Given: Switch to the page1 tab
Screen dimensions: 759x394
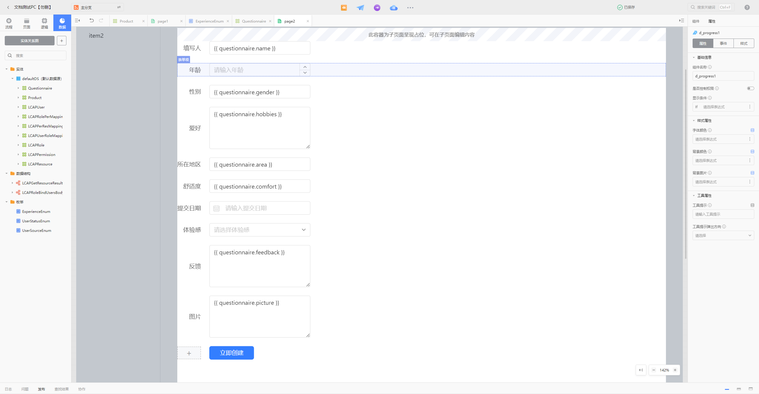Looking at the screenshot, I should pos(163,21).
